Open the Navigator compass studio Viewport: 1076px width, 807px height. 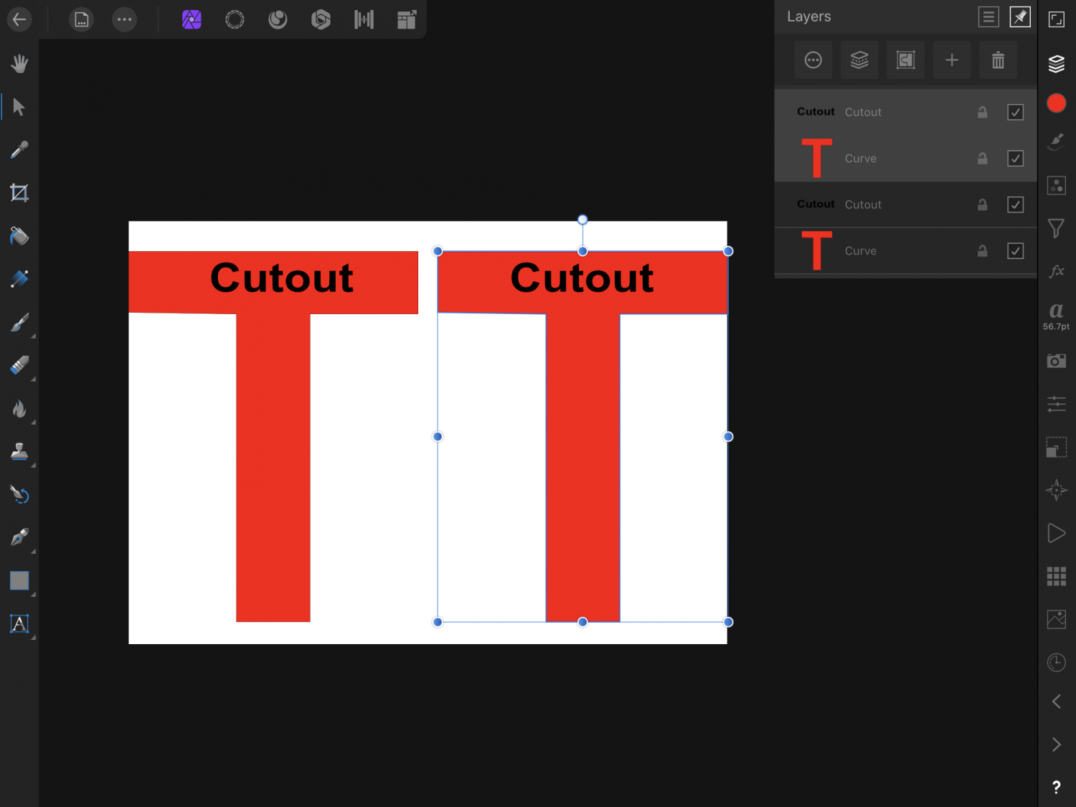pyautogui.click(x=1057, y=490)
